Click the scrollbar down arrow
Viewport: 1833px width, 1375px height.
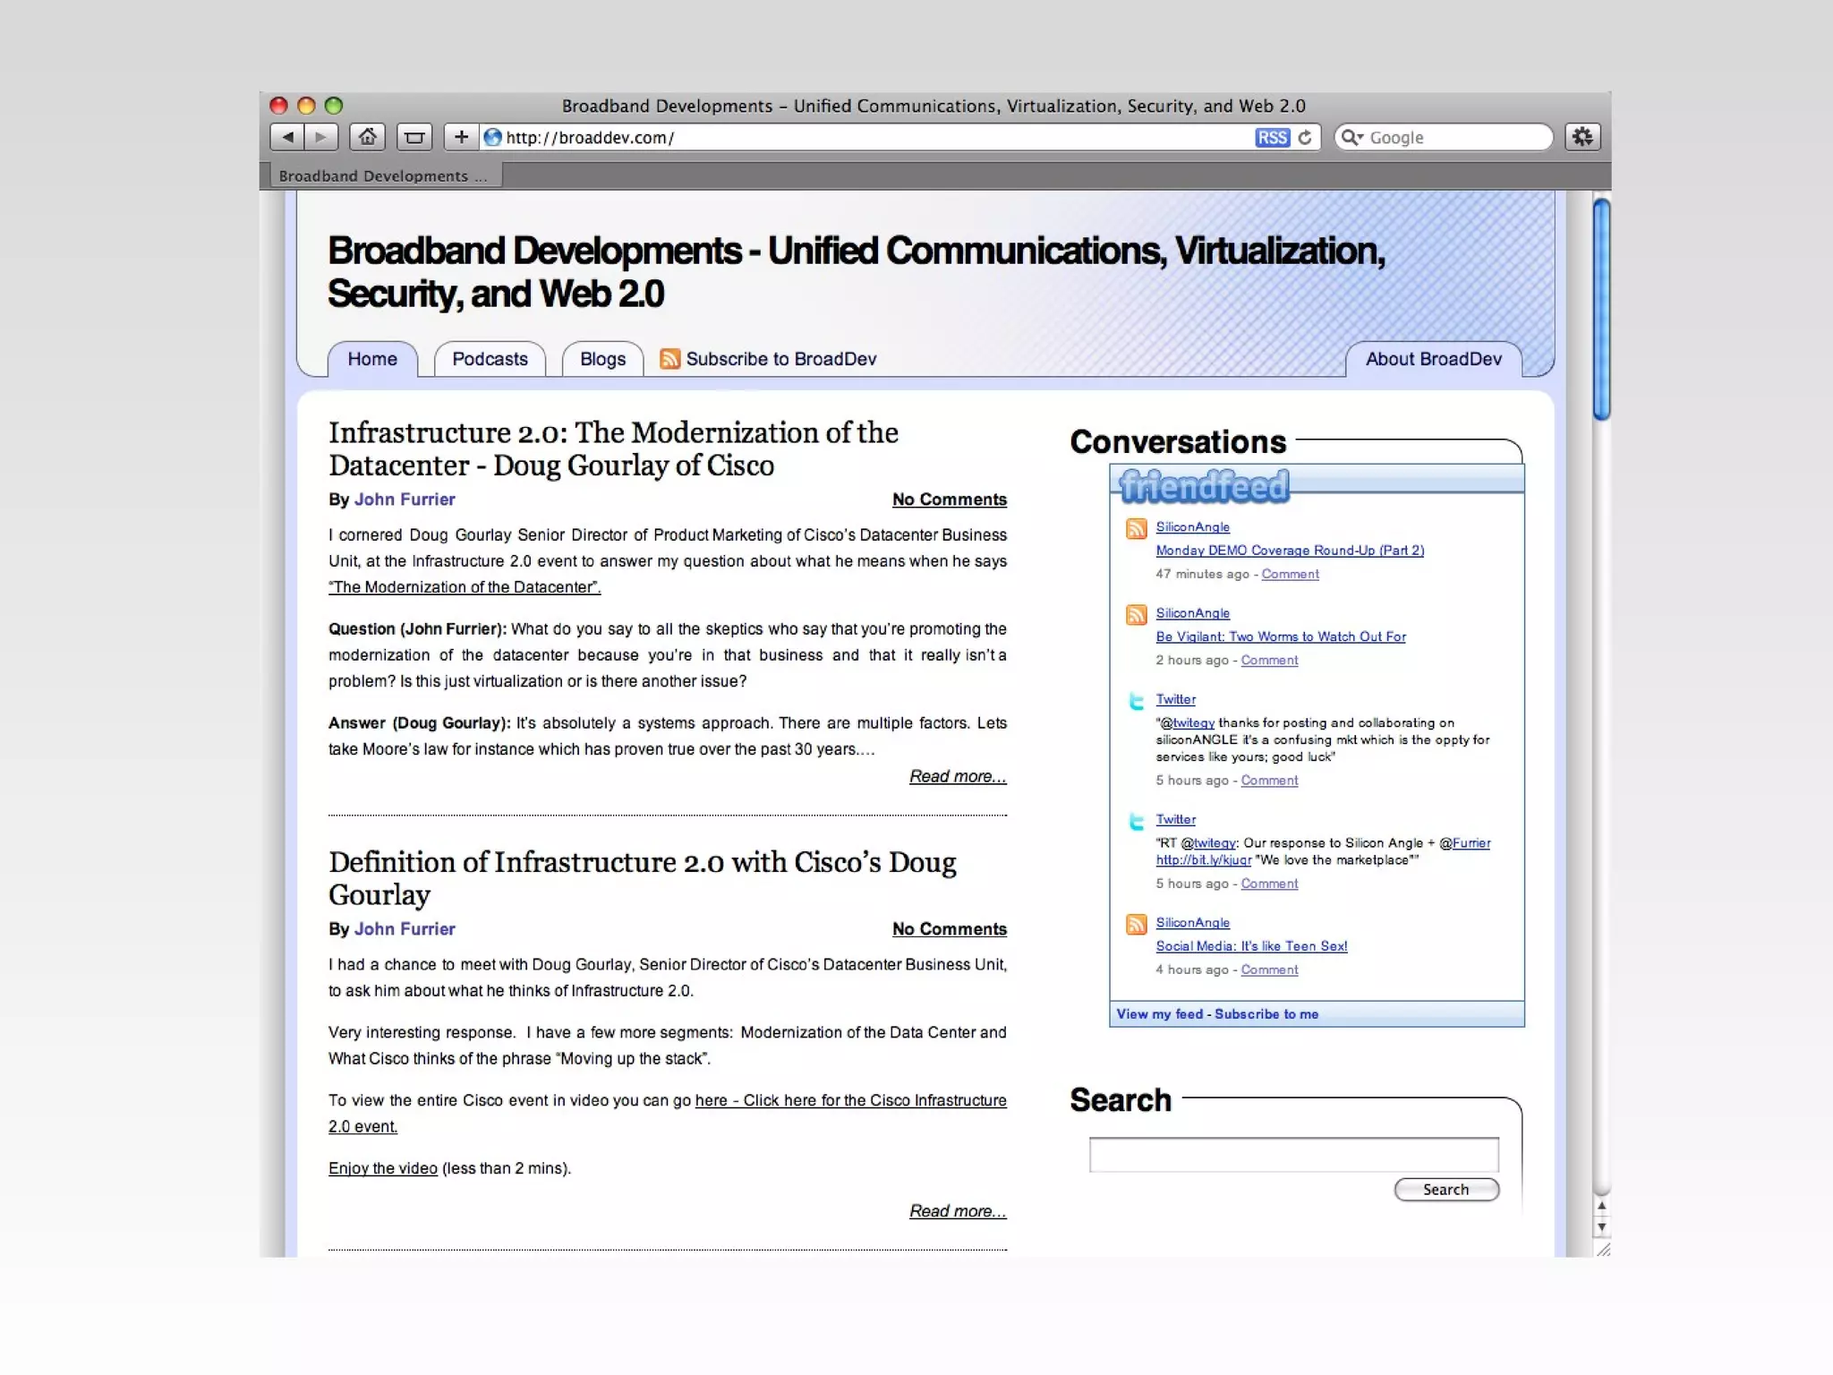pyautogui.click(x=1601, y=1227)
